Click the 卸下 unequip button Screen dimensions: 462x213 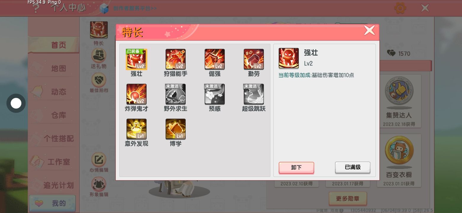[296, 167]
